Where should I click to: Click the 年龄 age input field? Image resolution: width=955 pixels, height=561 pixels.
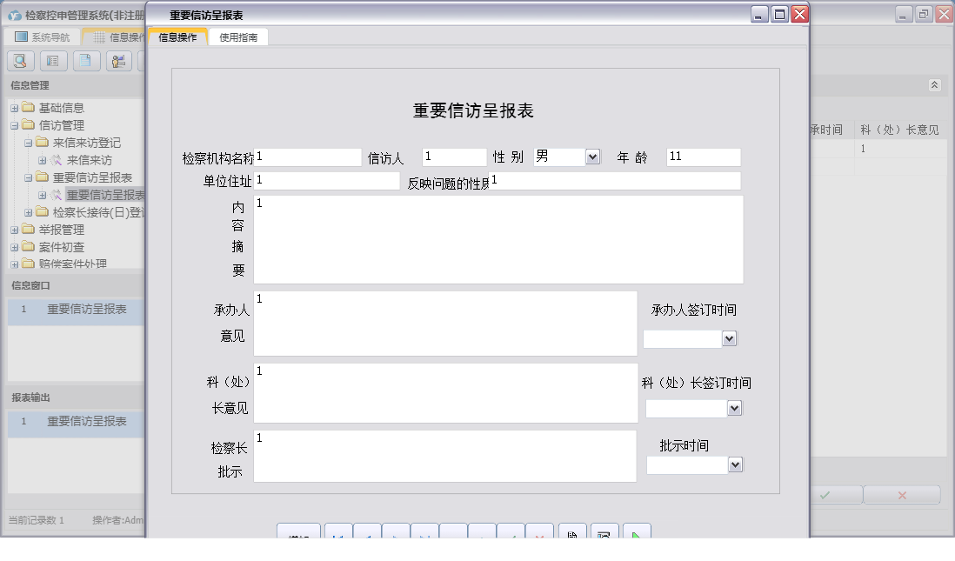[x=705, y=157]
